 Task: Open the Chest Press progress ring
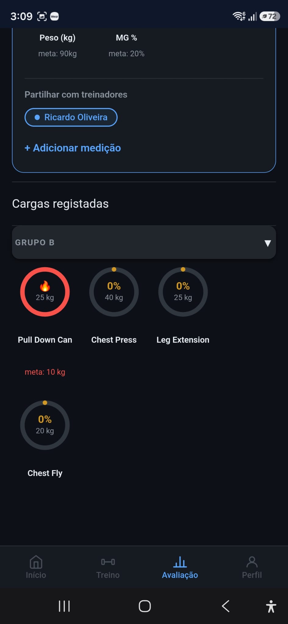[114, 292]
